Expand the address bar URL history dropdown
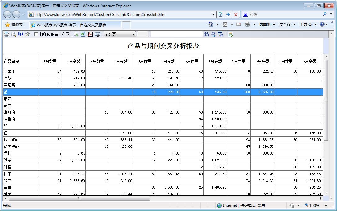The image size is (337, 211). 213,15
